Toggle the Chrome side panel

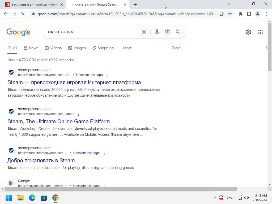click(249, 14)
